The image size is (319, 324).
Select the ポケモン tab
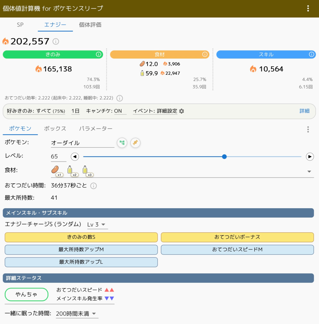click(x=20, y=128)
